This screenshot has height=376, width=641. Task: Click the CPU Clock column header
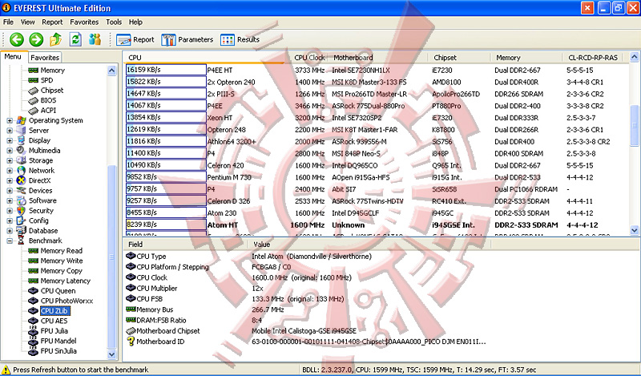(x=309, y=58)
